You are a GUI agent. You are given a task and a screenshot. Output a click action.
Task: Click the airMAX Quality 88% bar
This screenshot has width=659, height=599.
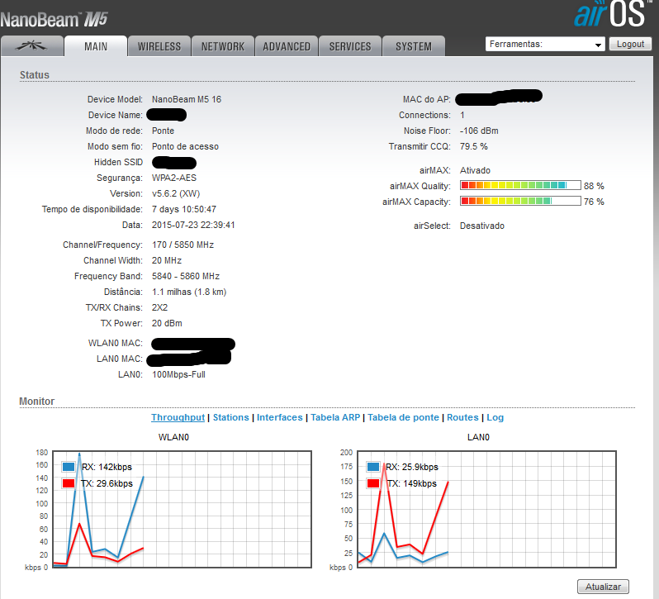coord(520,185)
